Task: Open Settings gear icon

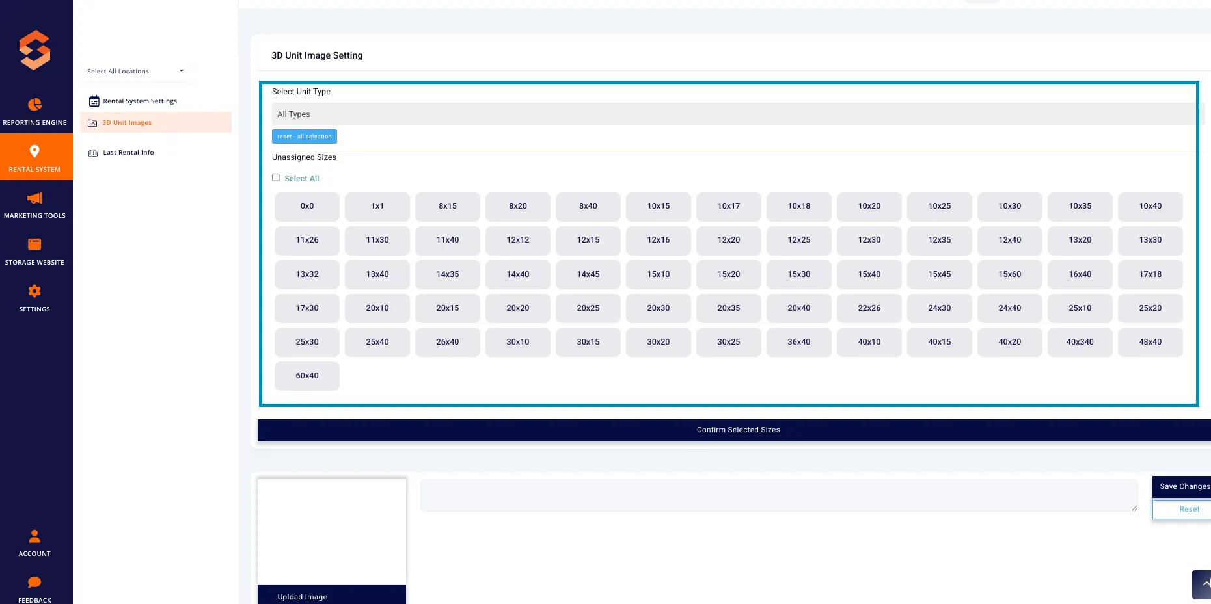Action: [x=34, y=291]
